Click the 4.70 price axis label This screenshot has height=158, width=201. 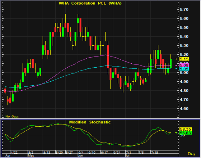click(184, 99)
